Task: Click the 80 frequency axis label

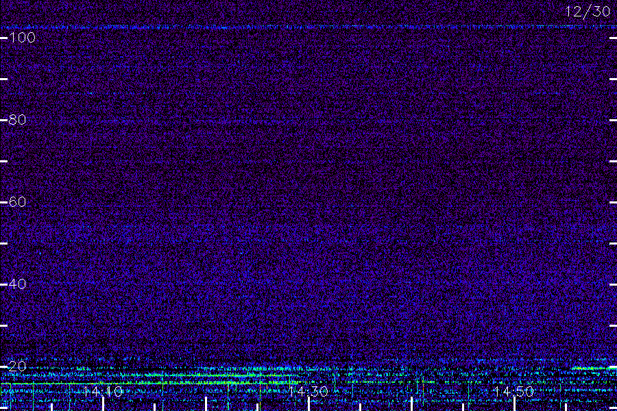Action: point(17,120)
